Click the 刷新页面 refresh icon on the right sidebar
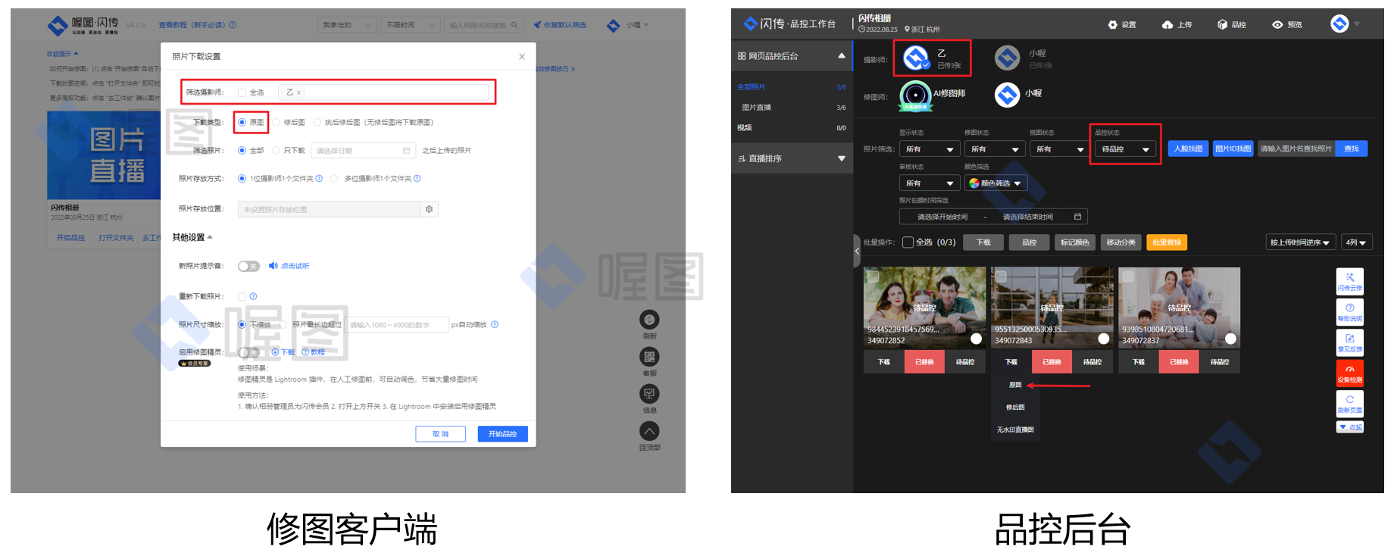The width and height of the screenshot is (1394, 553). pyautogui.click(x=1349, y=403)
